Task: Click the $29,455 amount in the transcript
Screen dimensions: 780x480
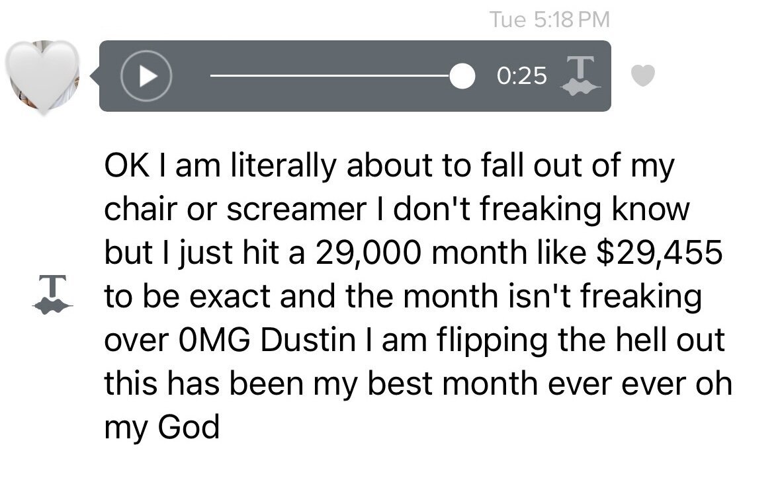Action: [x=659, y=253]
